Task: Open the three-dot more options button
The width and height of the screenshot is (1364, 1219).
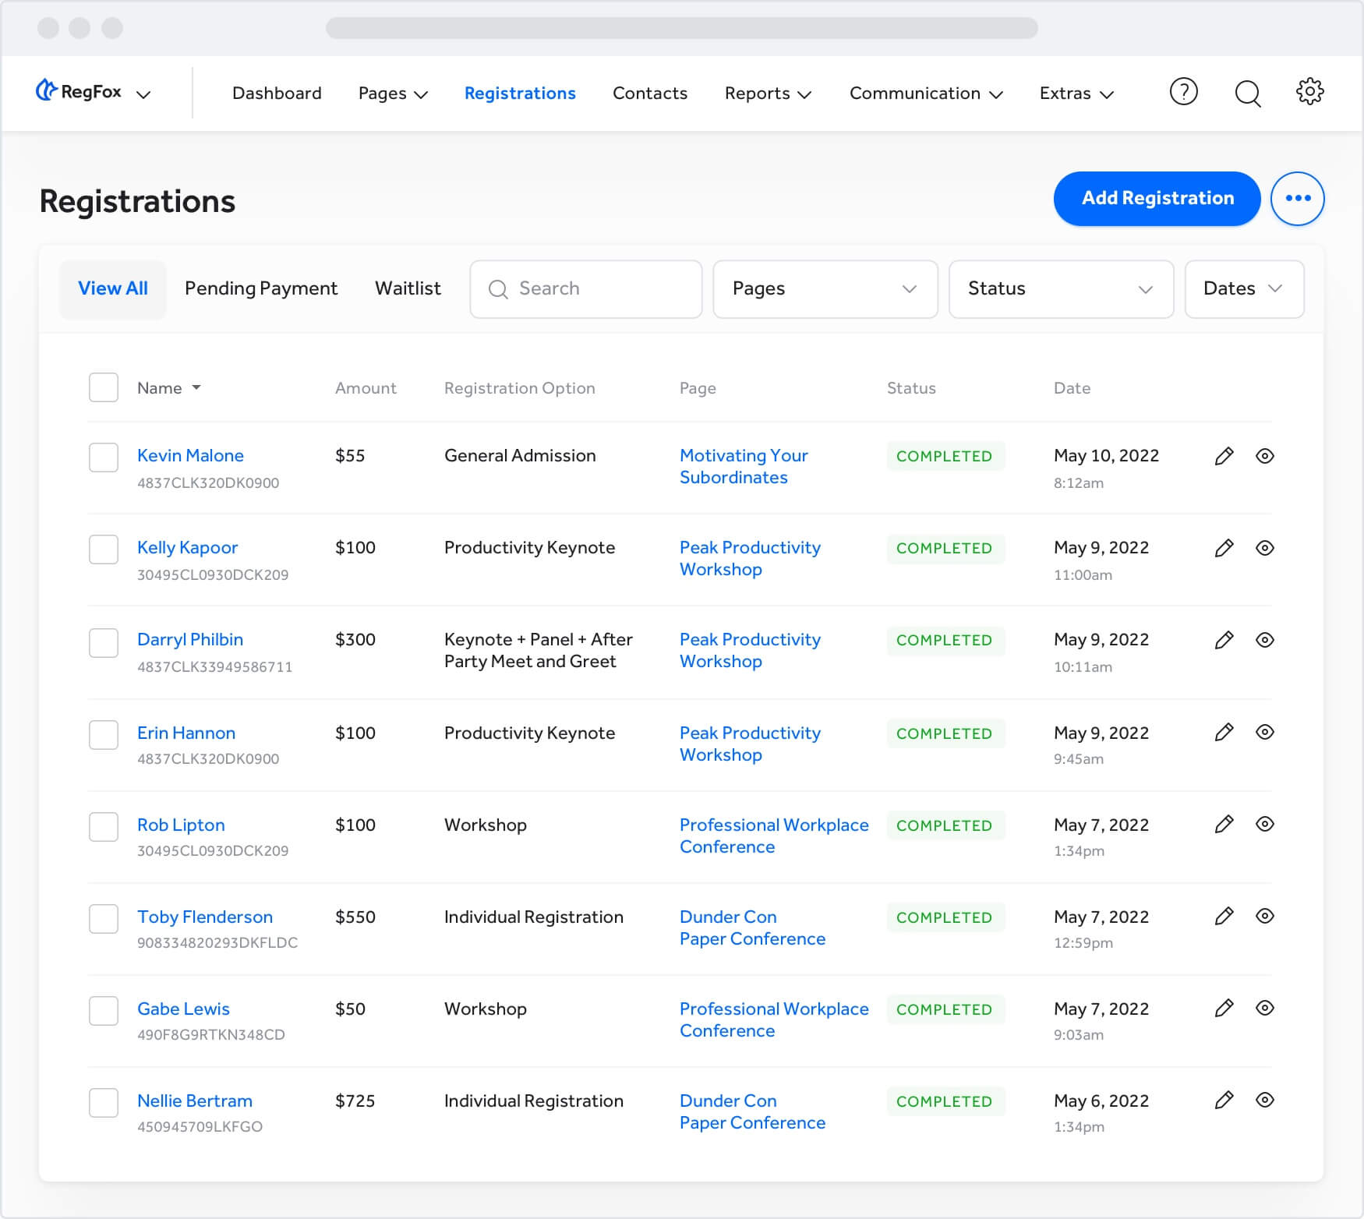Action: pos(1298,199)
